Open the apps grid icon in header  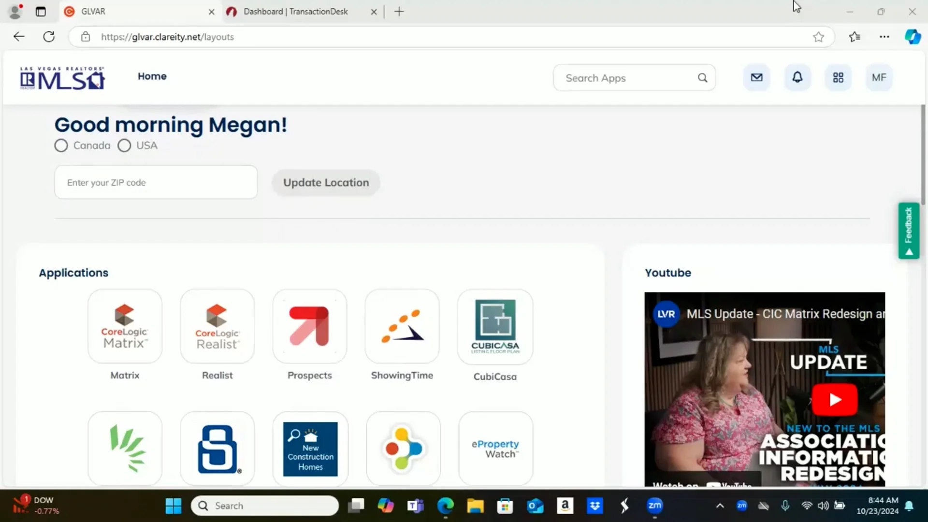coord(838,77)
